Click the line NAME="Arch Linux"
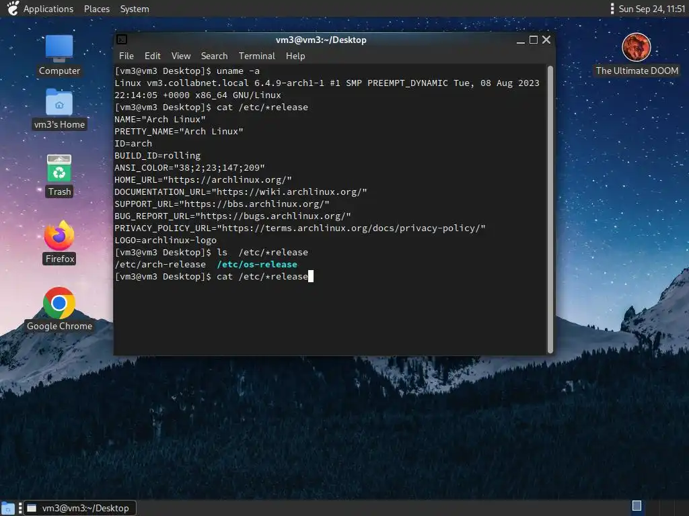The width and height of the screenshot is (689, 516). [x=160, y=120]
